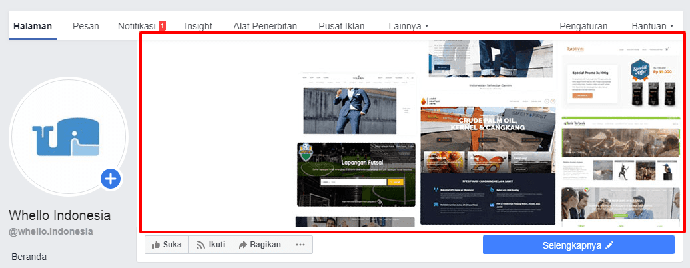Expand the Lainnya dropdown menu
The image size is (690, 268).
[408, 27]
